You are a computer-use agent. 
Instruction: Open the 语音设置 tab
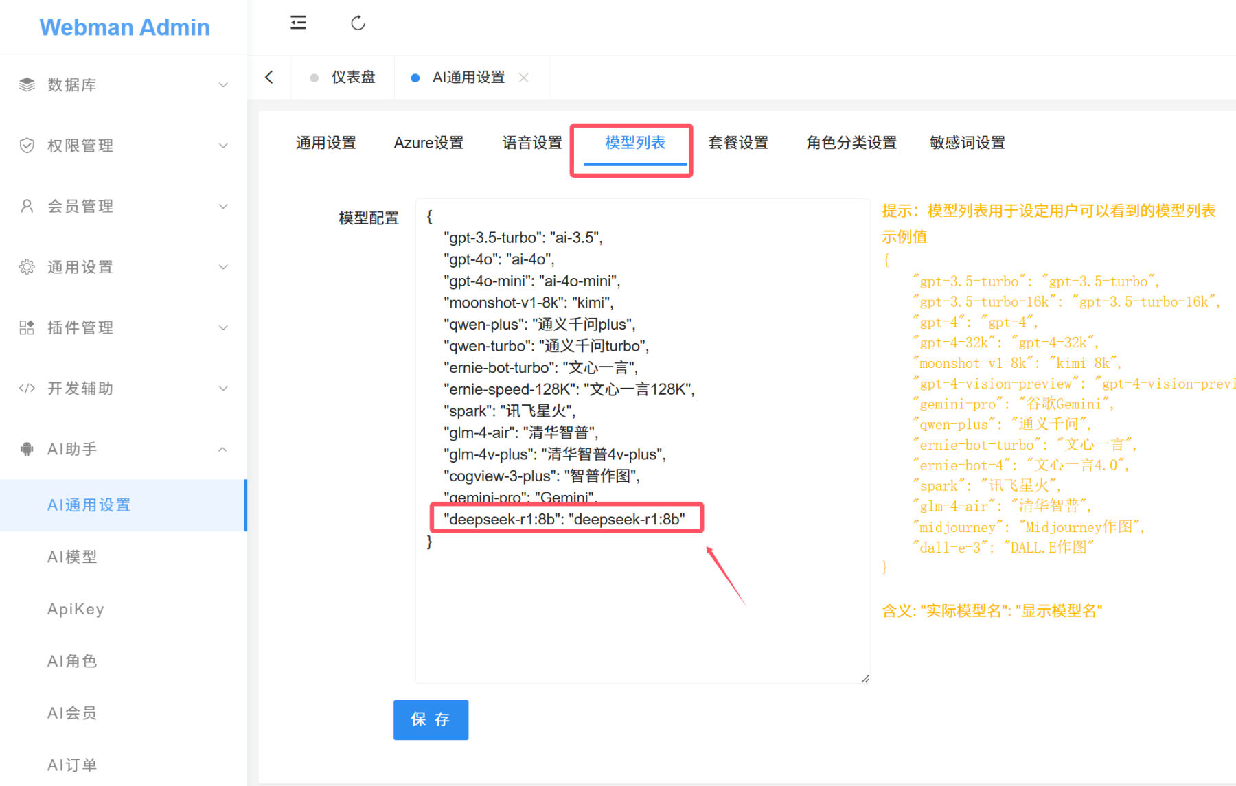pos(532,143)
